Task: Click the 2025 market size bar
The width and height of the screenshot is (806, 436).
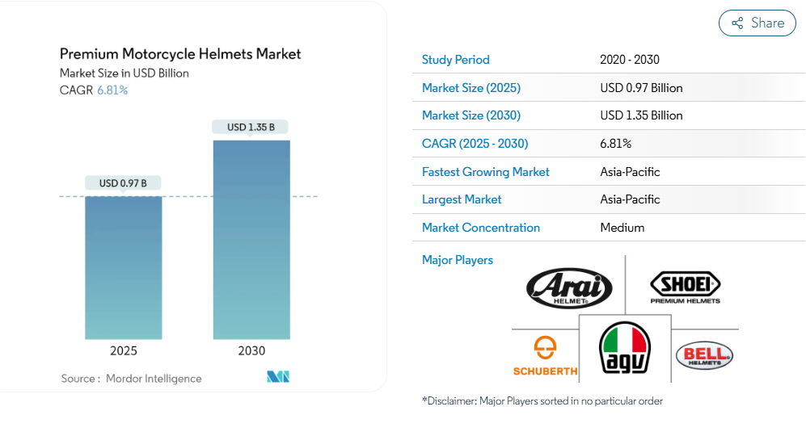Action: [124, 267]
